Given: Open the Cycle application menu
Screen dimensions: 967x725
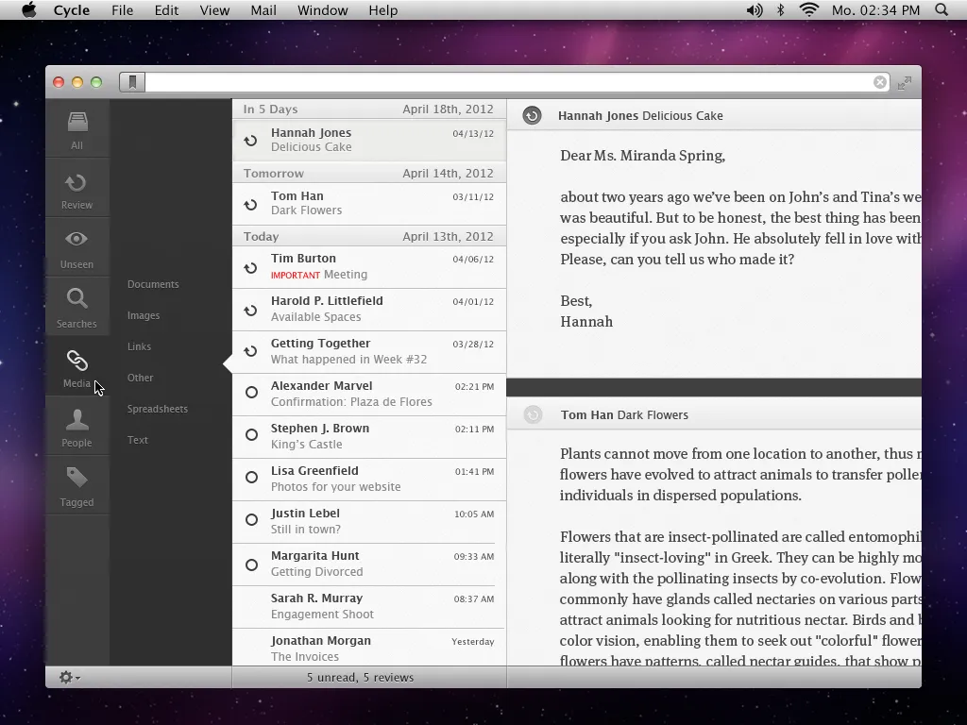Looking at the screenshot, I should point(72,10).
